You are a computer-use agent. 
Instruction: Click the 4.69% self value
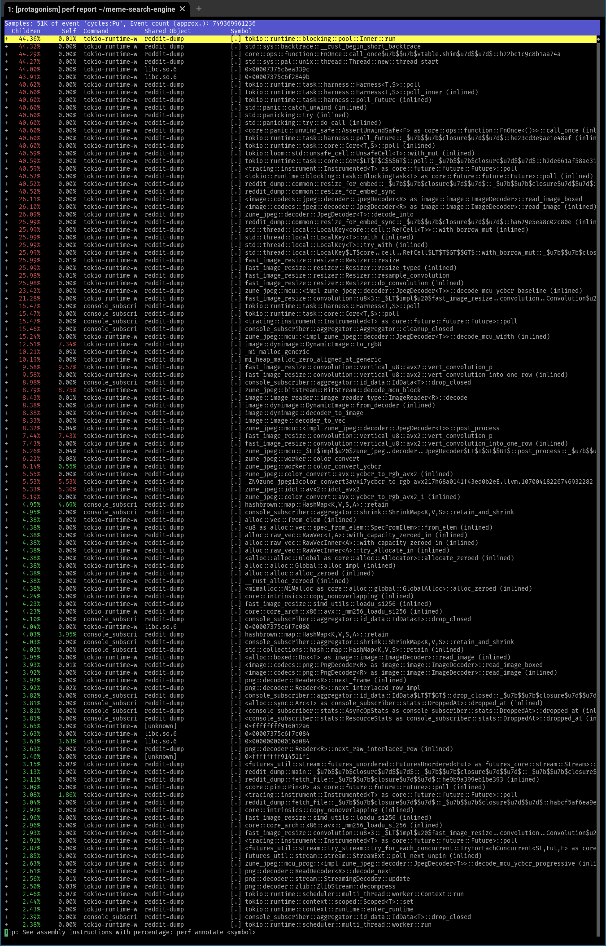67,504
